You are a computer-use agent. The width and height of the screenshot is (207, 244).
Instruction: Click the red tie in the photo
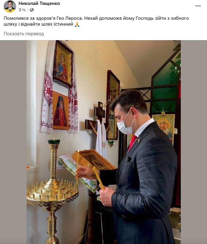132,142
